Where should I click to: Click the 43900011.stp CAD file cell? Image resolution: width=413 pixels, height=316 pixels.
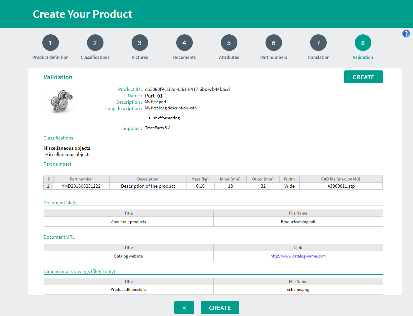(x=341, y=186)
